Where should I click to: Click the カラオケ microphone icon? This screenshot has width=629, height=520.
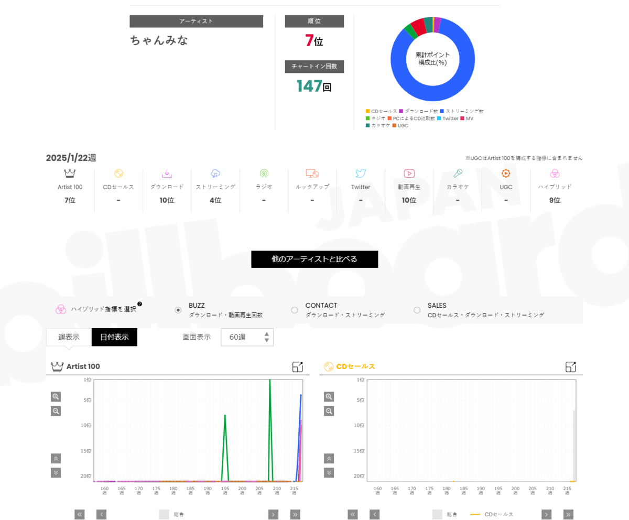pos(458,174)
